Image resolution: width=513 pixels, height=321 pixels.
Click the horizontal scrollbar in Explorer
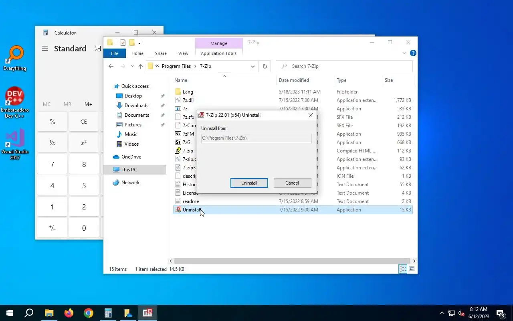point(292,261)
